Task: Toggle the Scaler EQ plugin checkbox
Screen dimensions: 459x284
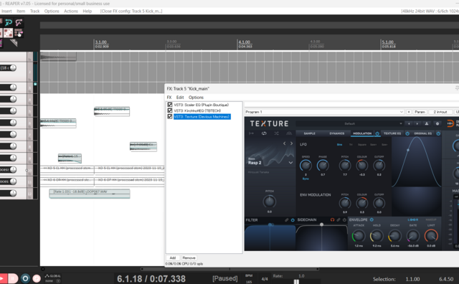Action: pos(170,105)
